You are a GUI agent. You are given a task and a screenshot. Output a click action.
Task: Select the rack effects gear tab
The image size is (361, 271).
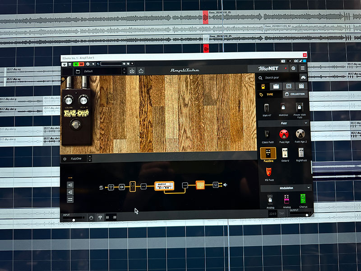point(301,86)
